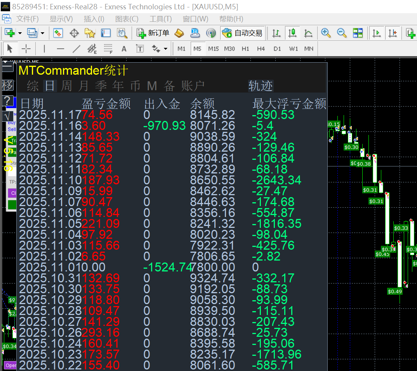
Task: Open the 帮助(H) menu
Action: pyautogui.click(x=231, y=19)
